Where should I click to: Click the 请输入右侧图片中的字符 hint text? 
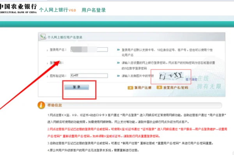[x=138, y=76]
